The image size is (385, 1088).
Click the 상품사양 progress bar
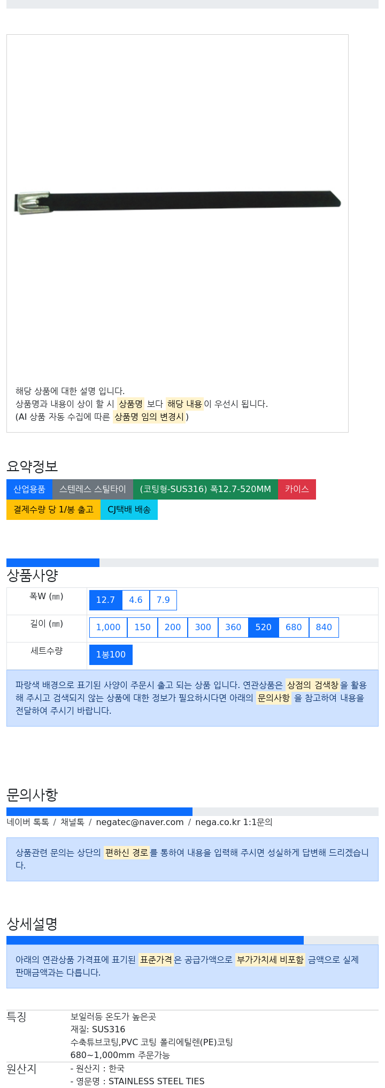(192, 563)
